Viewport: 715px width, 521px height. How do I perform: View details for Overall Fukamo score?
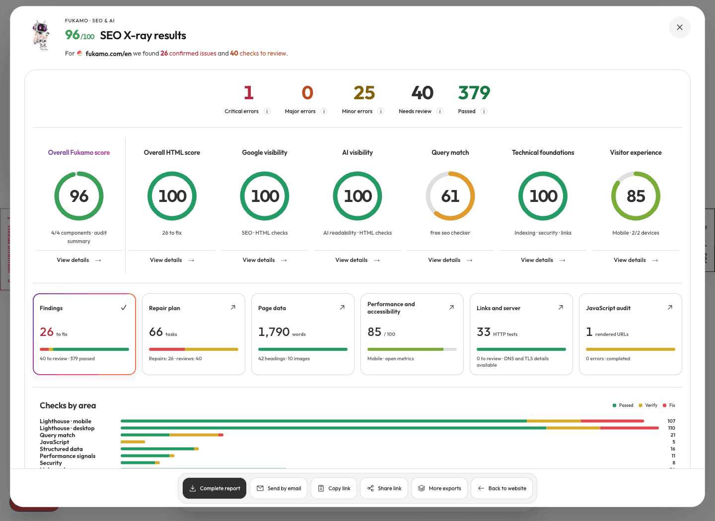click(79, 260)
